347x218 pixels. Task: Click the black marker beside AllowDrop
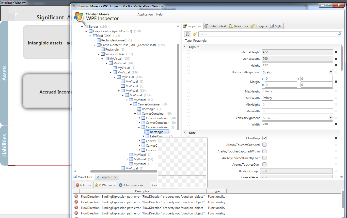coord(336,138)
